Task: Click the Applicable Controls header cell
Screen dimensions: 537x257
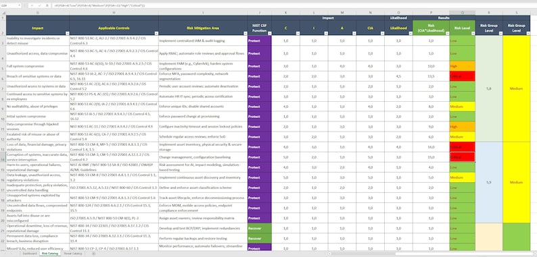Action: (x=114, y=28)
